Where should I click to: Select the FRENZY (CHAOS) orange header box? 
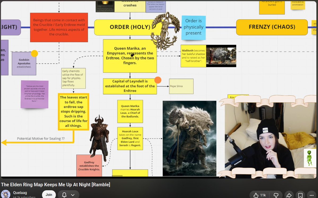pyautogui.click(x=272, y=27)
